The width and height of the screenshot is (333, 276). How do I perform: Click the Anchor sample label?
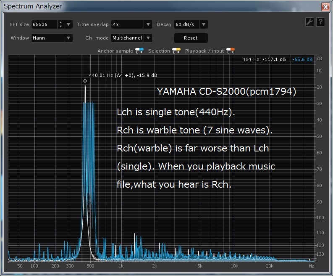[115, 51]
